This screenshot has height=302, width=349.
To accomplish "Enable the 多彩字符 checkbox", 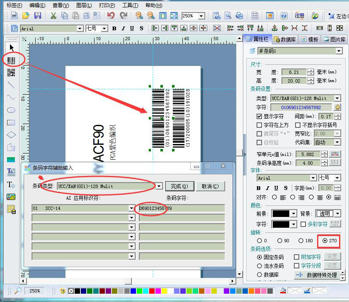I will coord(303,224).
